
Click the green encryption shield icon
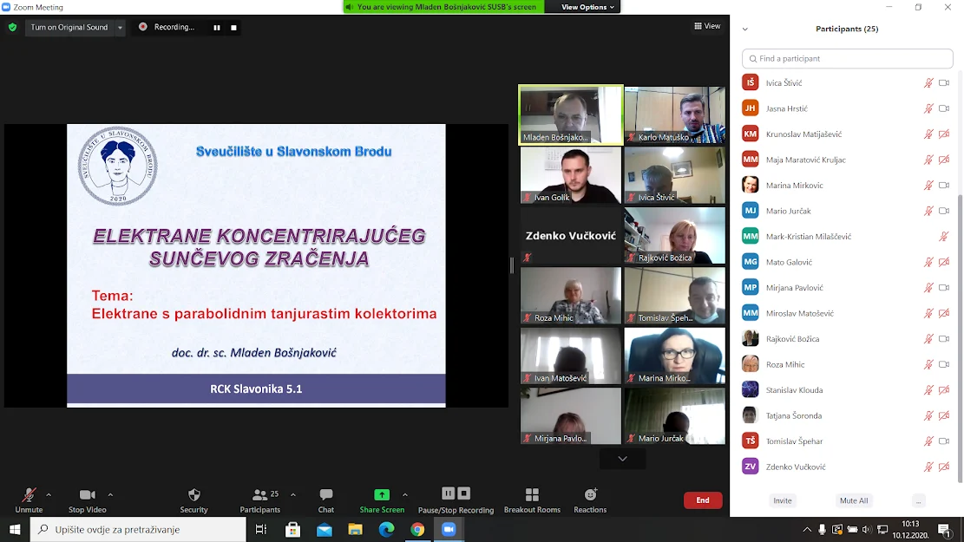pyautogui.click(x=12, y=27)
